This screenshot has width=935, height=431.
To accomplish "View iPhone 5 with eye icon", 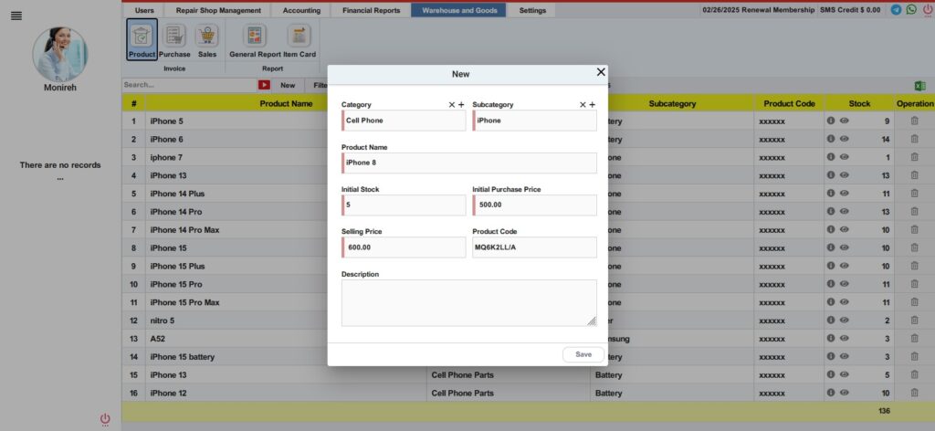I will tap(845, 121).
